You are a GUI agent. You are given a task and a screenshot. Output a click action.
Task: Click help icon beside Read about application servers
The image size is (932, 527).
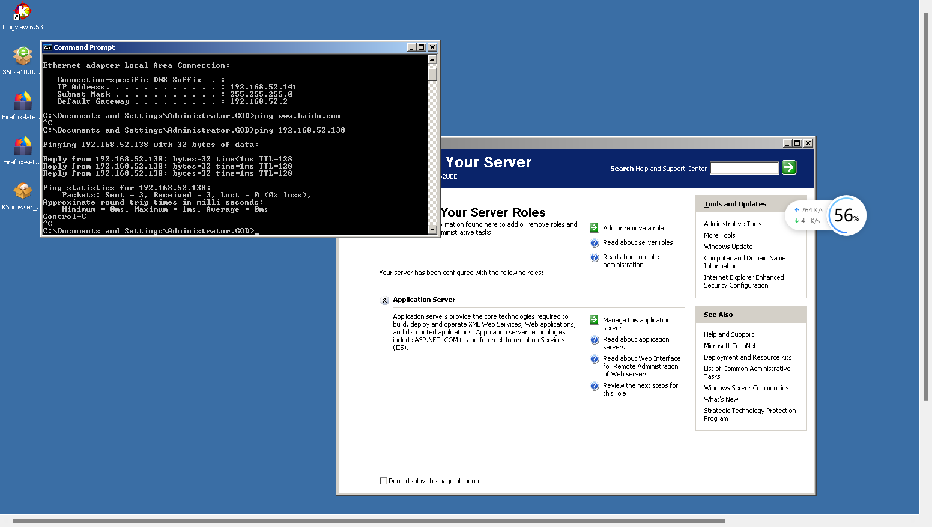coord(594,340)
